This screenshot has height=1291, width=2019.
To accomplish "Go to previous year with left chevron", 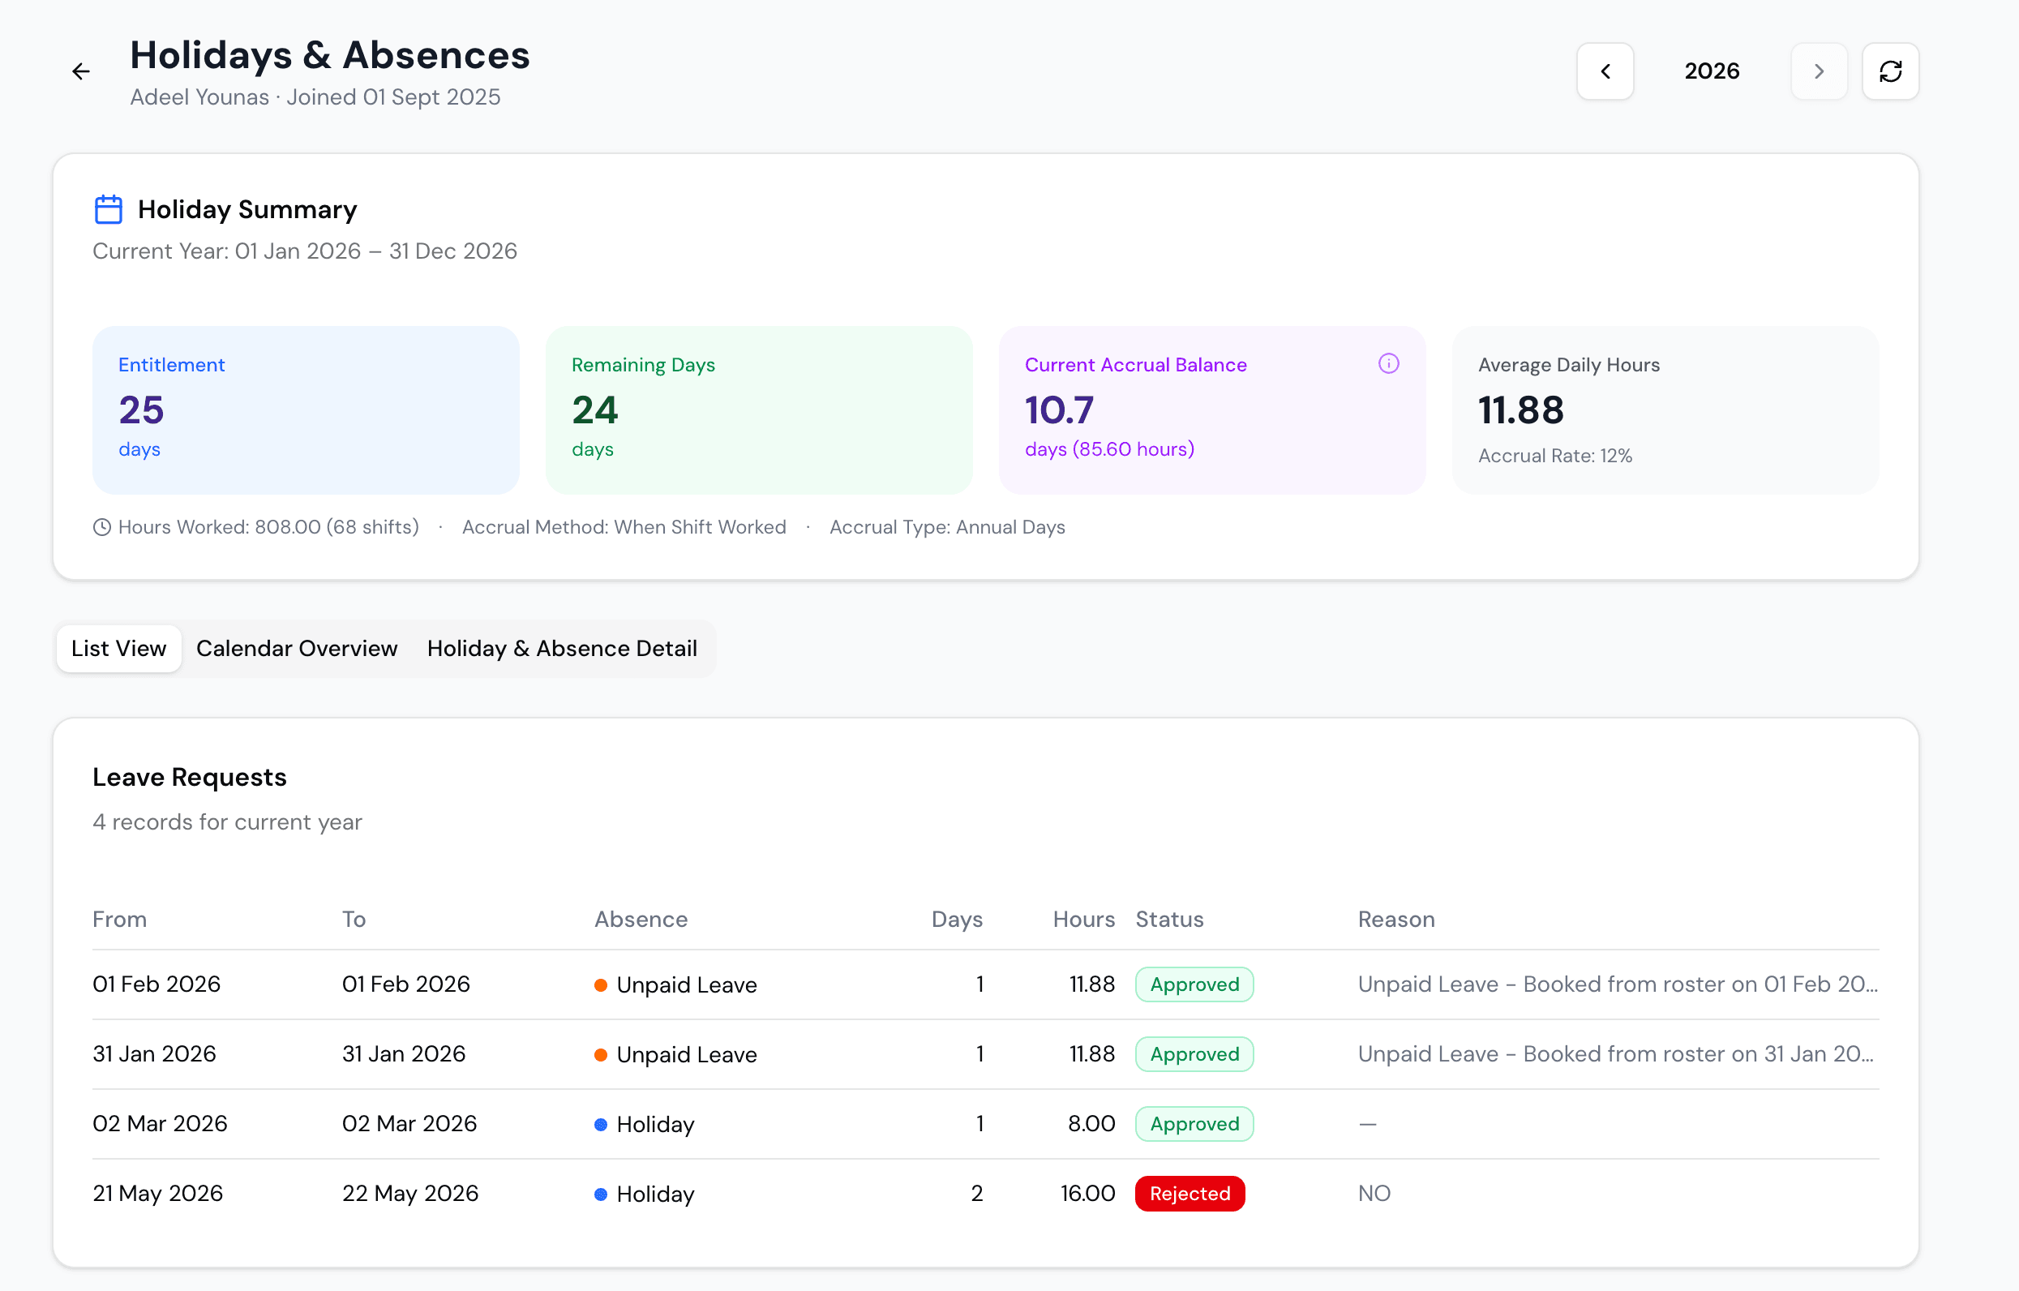I will coord(1605,71).
